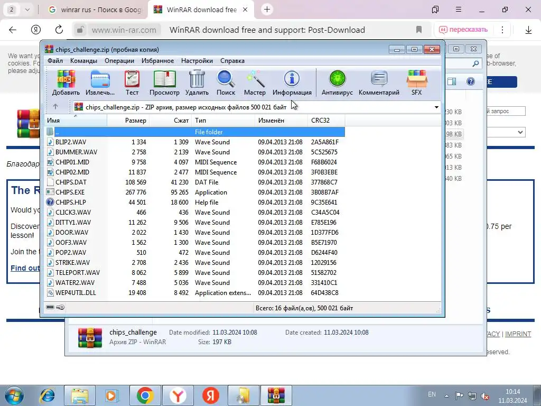
Task: Open the Комментарий (Comment) tool
Action: [x=379, y=83]
